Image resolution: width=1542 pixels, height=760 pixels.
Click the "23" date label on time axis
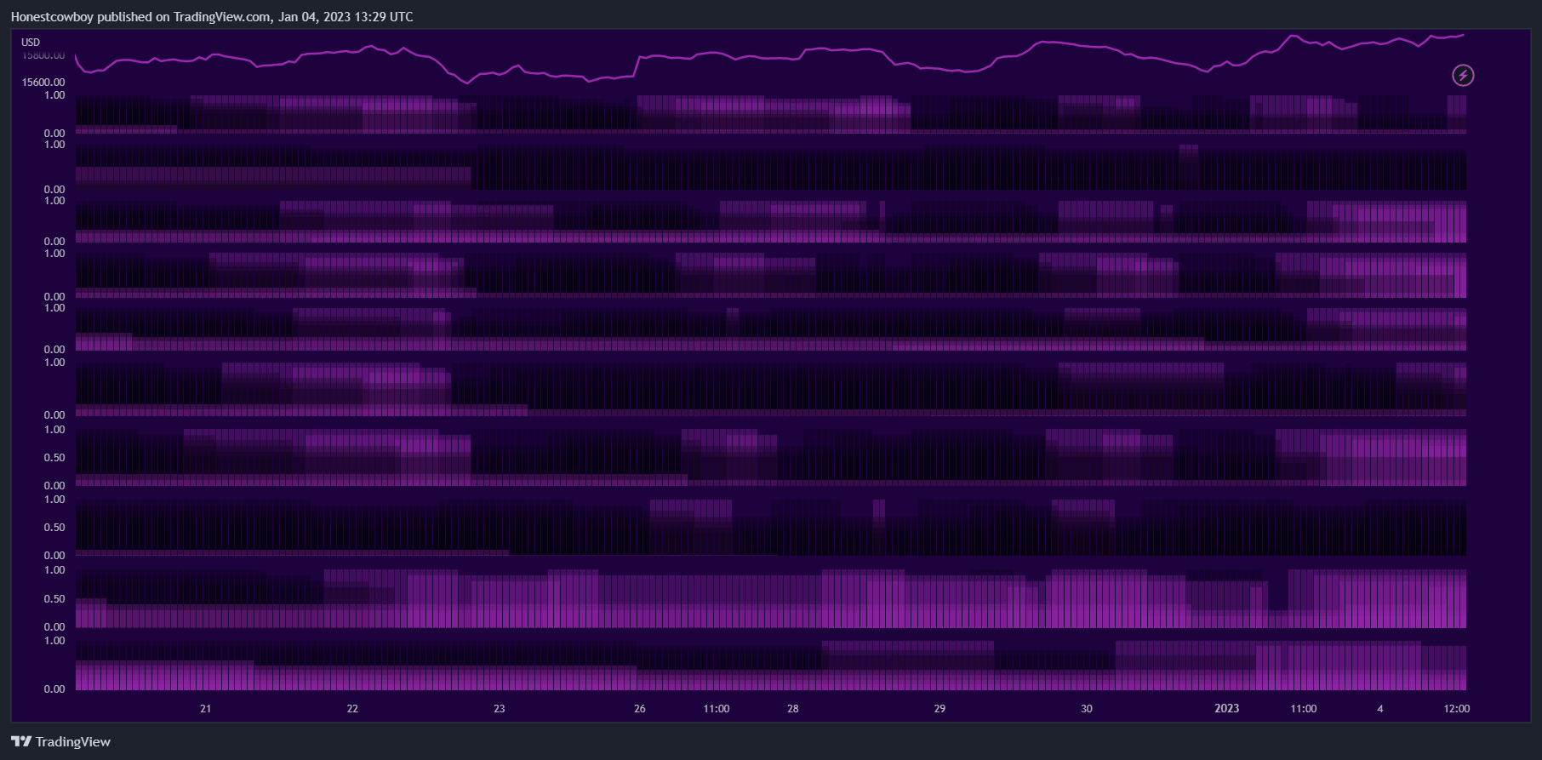[500, 709]
